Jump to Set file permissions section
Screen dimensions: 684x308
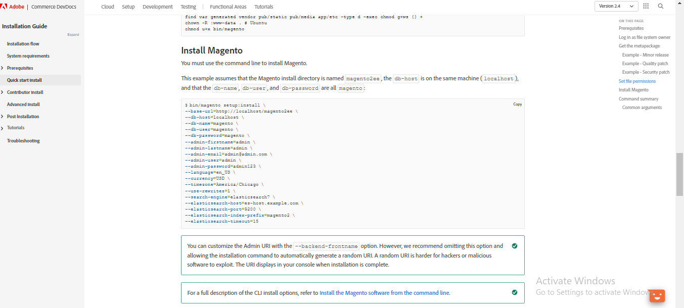[636, 81]
